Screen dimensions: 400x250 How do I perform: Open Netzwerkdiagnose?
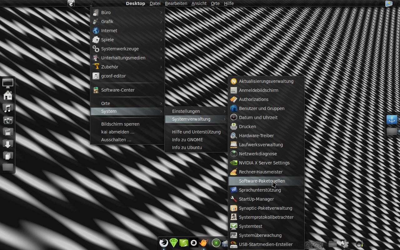click(266, 154)
